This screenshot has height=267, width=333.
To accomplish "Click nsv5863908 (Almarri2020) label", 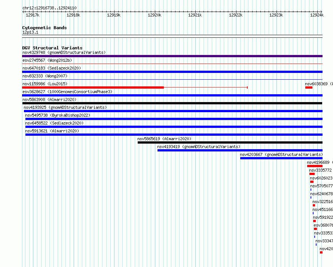I will pos(49,99).
